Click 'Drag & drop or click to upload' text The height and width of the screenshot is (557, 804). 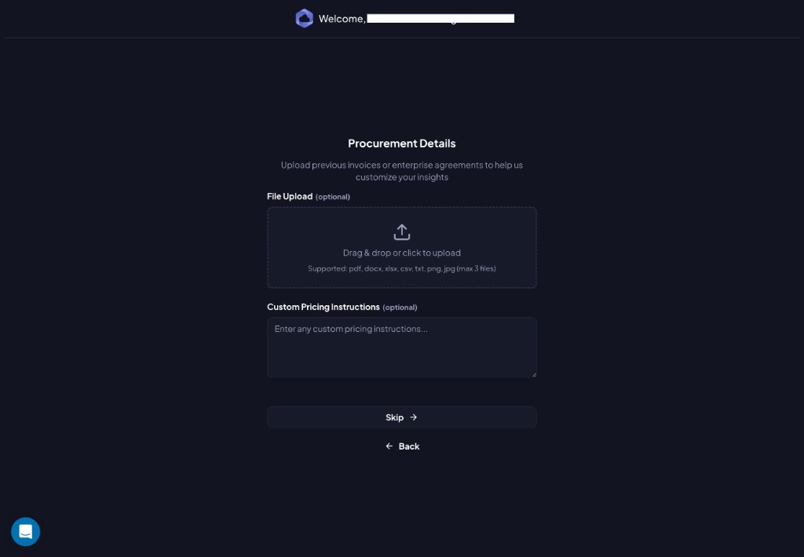pos(402,253)
